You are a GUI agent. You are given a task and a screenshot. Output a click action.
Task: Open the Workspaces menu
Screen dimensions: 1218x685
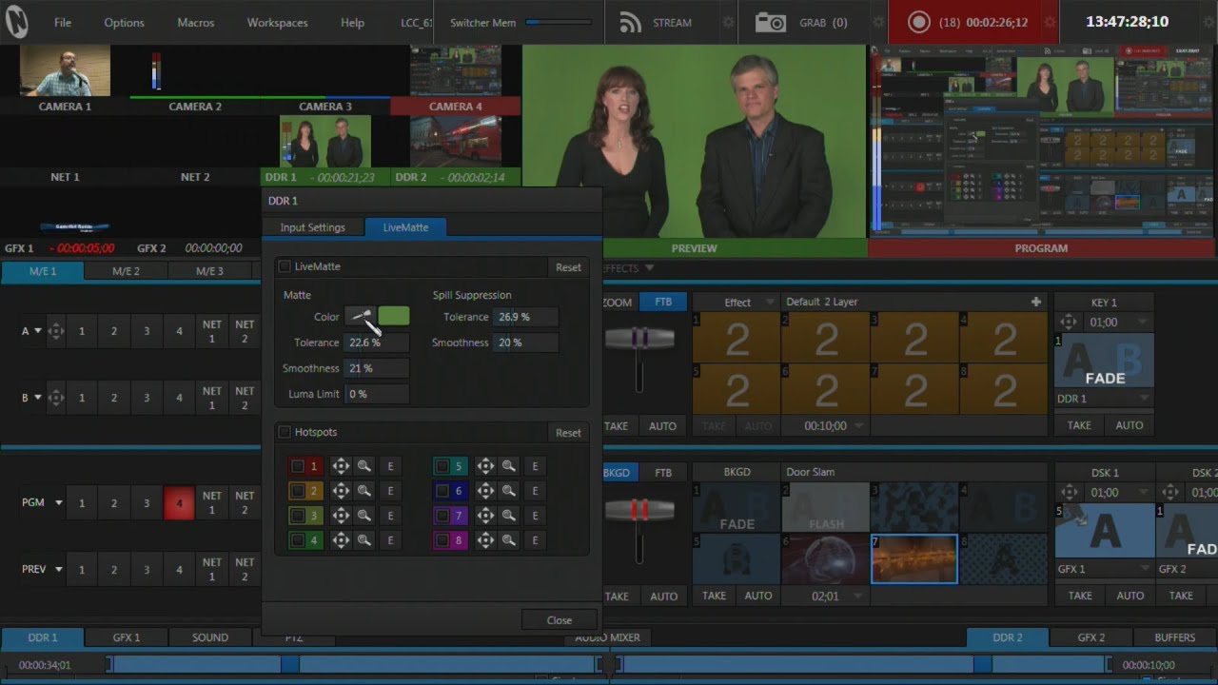pos(277,22)
